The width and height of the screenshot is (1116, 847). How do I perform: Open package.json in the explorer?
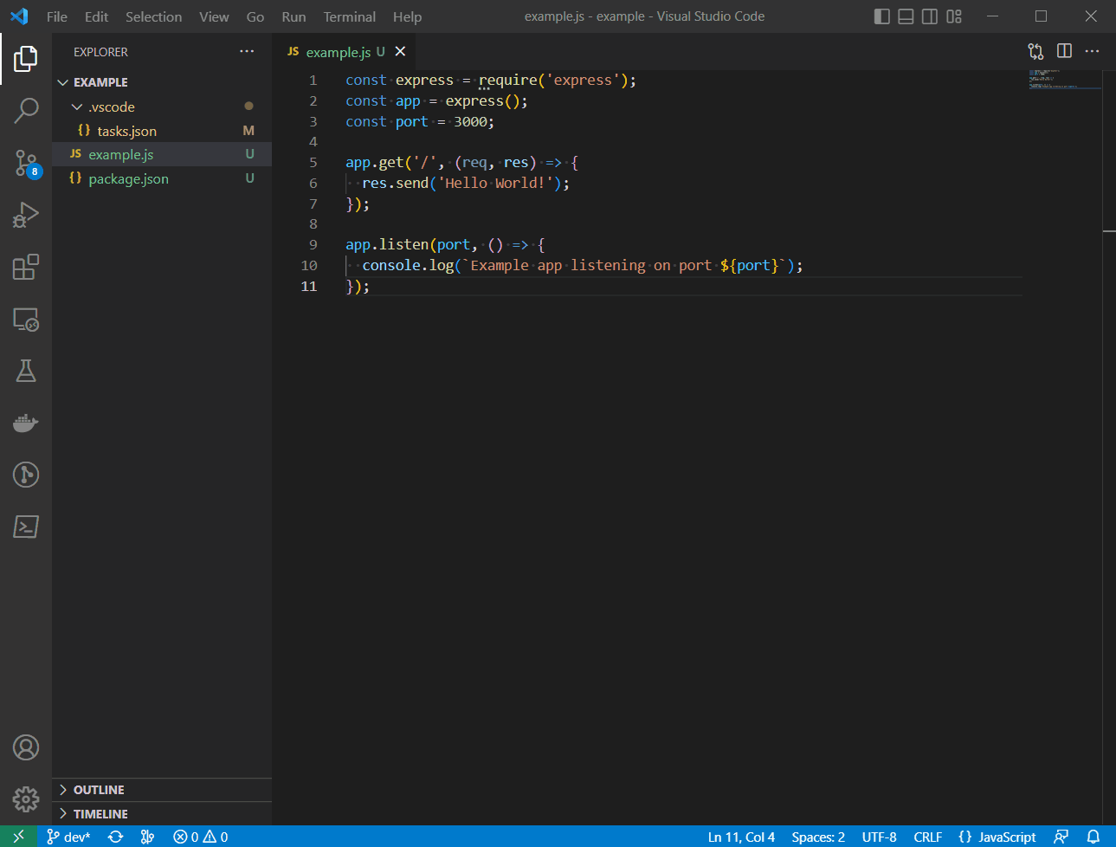128,178
